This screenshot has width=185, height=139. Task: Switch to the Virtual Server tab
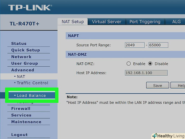click(107, 22)
